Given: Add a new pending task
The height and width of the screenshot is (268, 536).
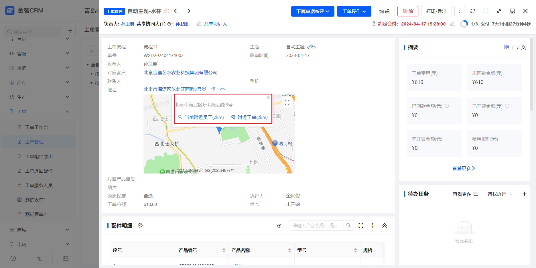Looking at the screenshot, I should (x=525, y=194).
